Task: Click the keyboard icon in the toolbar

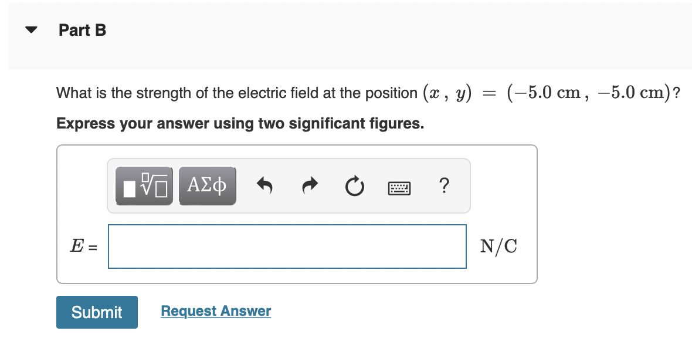Action: [x=399, y=187]
